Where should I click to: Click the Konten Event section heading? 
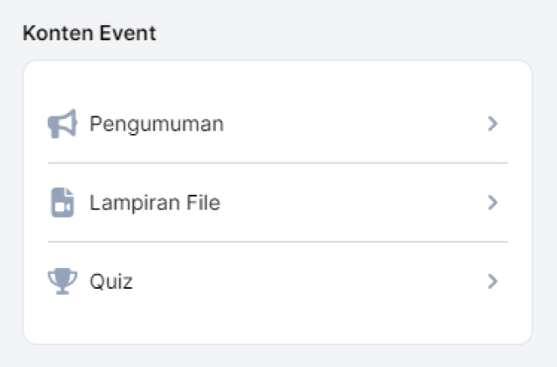coord(89,33)
